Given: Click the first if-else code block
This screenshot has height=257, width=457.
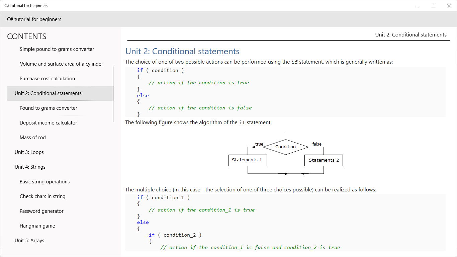Looking at the screenshot, I should point(285,92).
